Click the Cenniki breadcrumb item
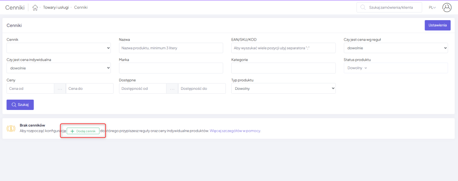The width and height of the screenshot is (458, 181). coord(81,8)
